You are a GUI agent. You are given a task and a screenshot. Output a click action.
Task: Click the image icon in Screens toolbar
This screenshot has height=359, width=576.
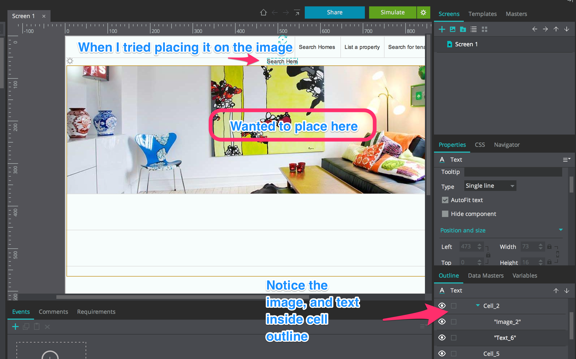tap(452, 29)
